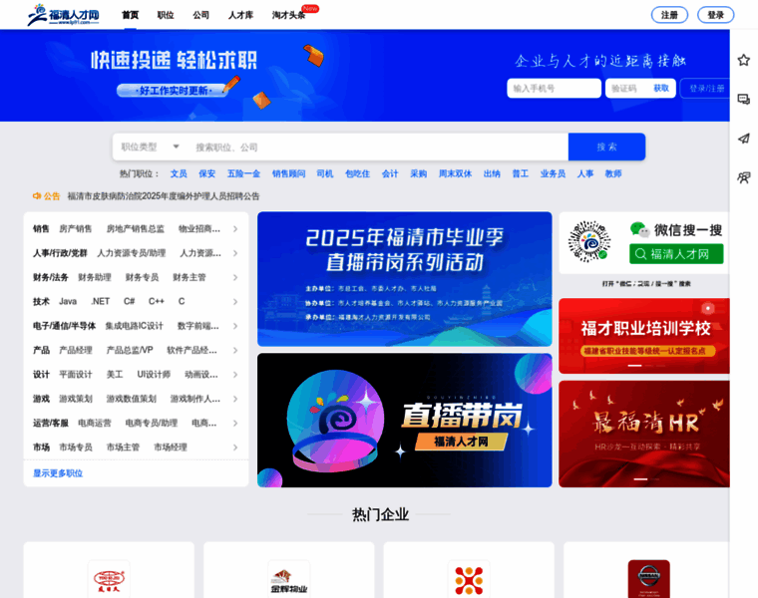Click hot job tag 五险一金
The image size is (758, 598).
point(243,173)
